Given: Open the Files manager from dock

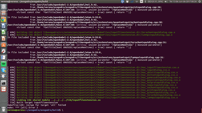Looking at the screenshot, I should [x=4, y=13].
